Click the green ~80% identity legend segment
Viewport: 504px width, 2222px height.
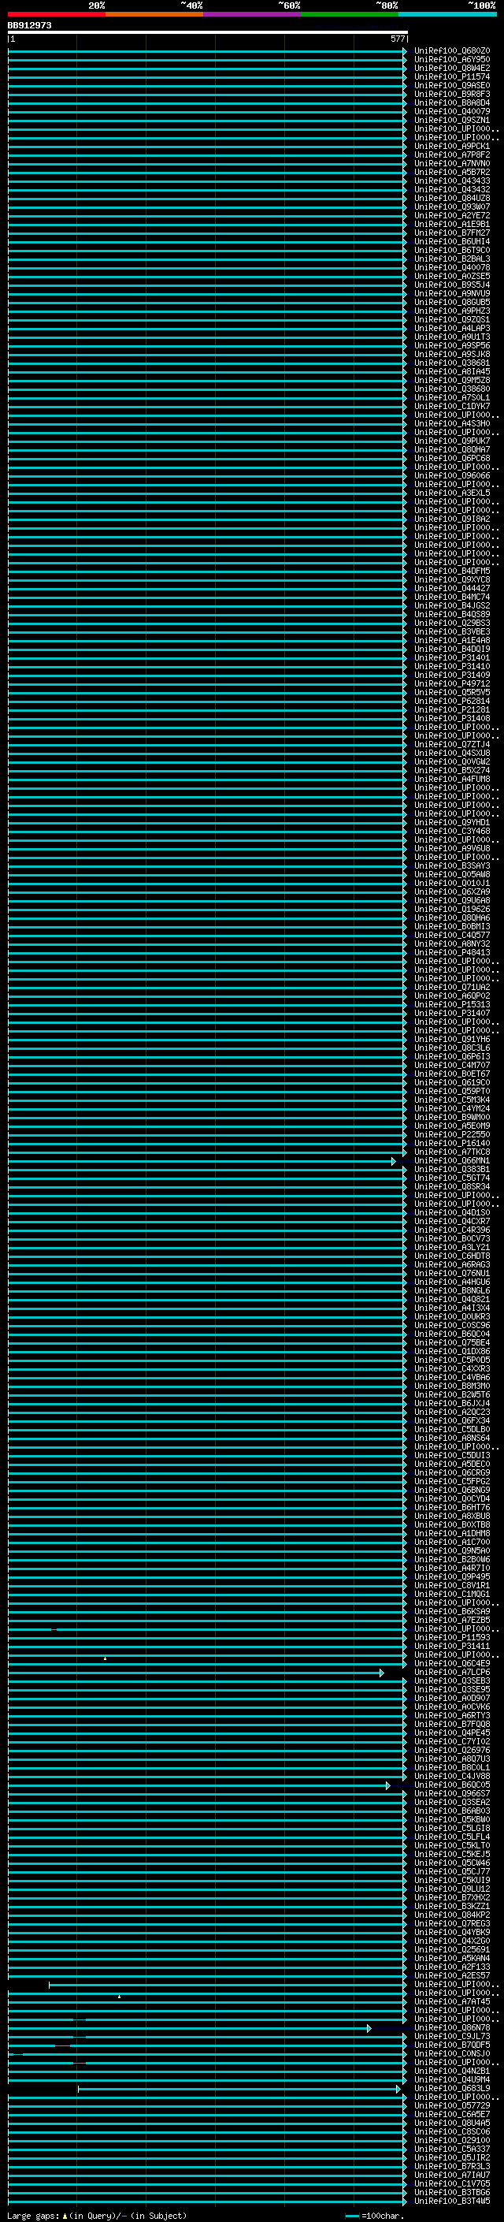click(350, 14)
